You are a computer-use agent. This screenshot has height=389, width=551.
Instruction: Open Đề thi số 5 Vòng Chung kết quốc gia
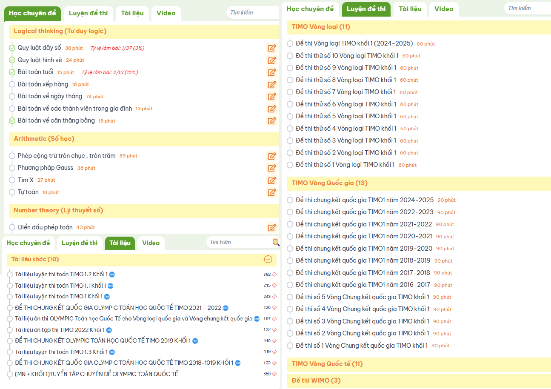click(363, 297)
